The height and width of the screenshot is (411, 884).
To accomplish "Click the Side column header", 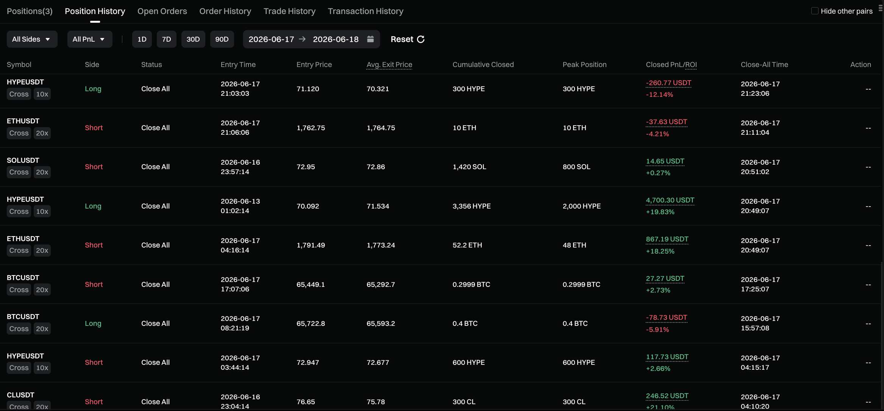I will click(x=92, y=65).
